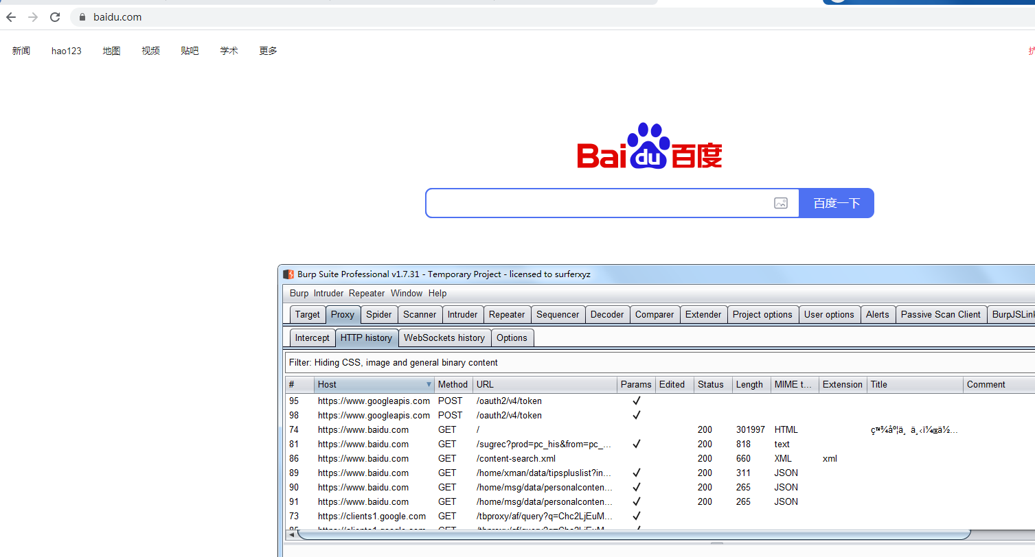Select request row number 74
Image resolution: width=1035 pixels, height=557 pixels.
660,429
